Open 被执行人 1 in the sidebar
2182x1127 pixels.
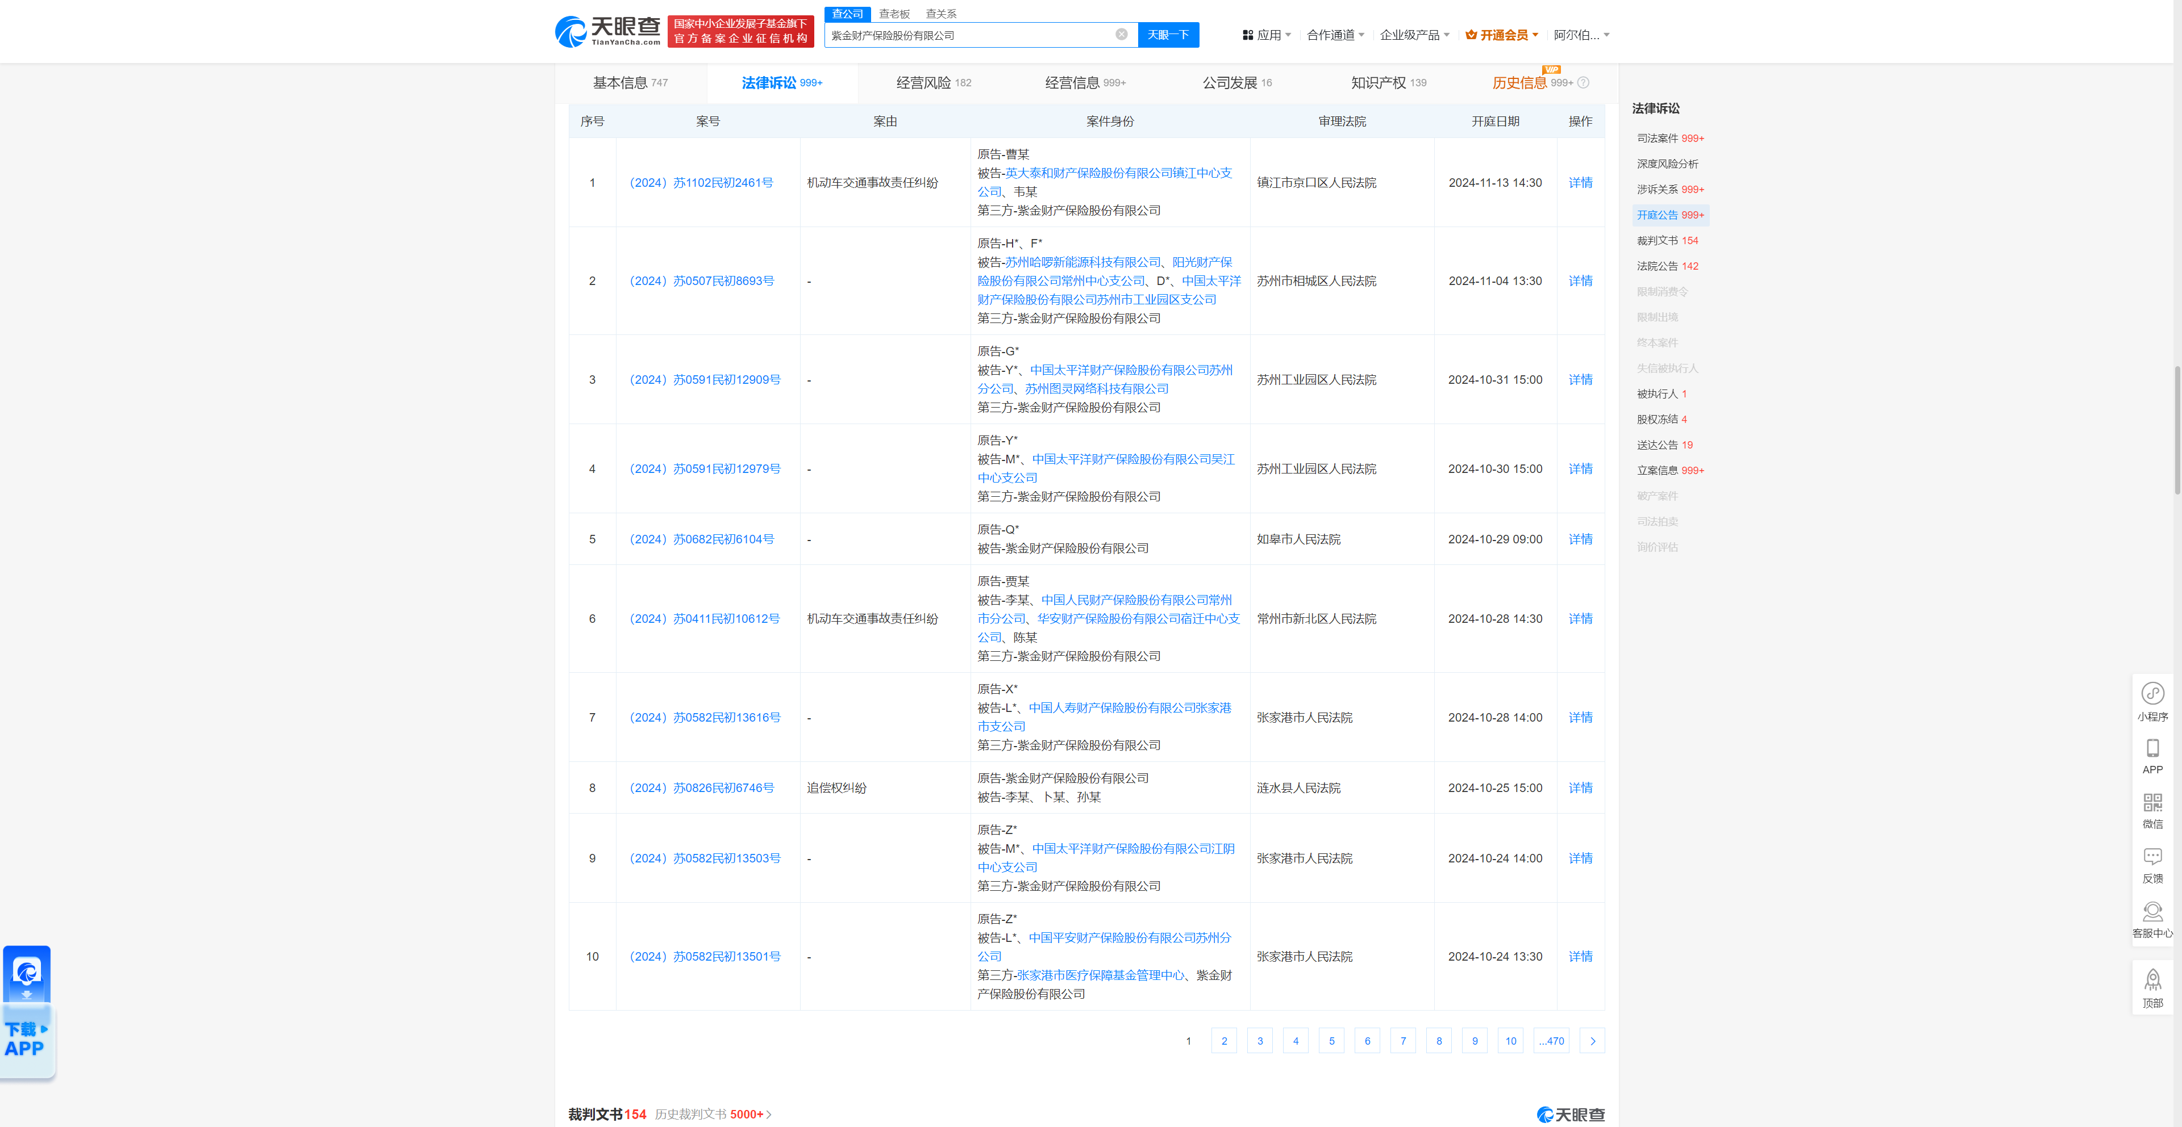(1661, 393)
